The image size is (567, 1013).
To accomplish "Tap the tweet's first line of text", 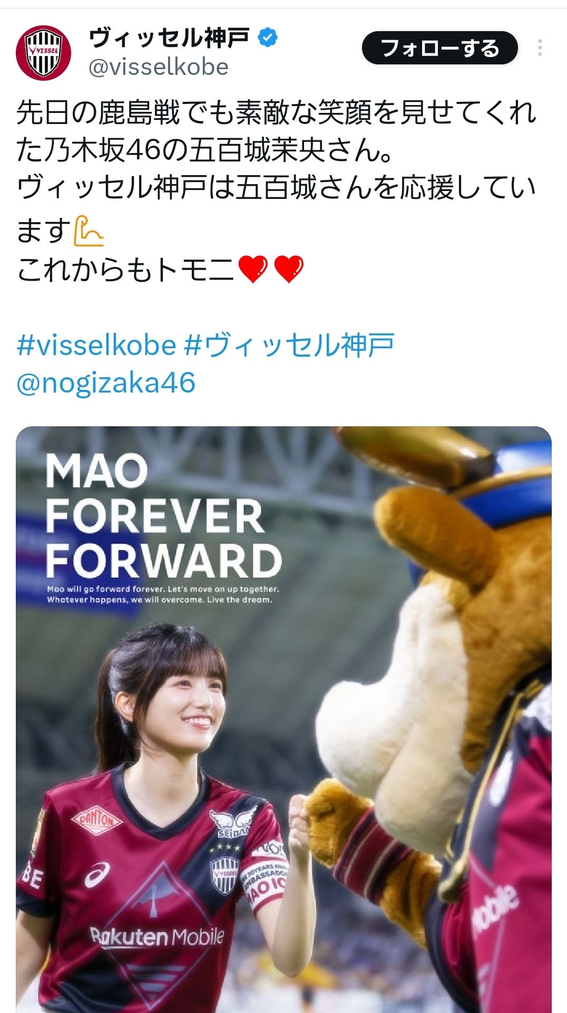I will pos(276,112).
